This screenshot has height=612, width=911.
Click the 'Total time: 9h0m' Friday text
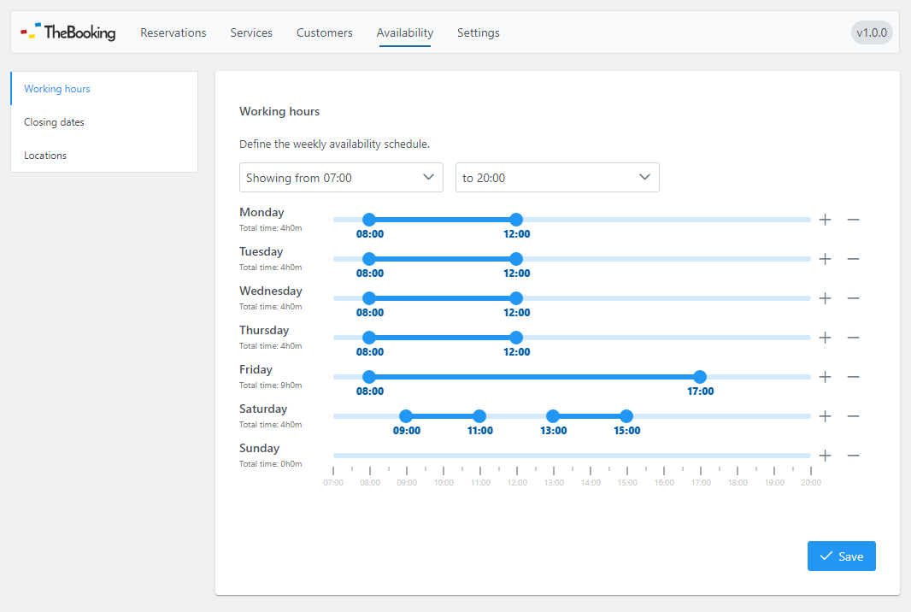click(x=271, y=385)
